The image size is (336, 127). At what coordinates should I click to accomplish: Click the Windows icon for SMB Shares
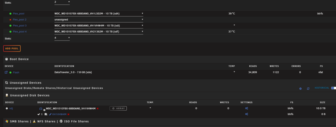(7, 121)
